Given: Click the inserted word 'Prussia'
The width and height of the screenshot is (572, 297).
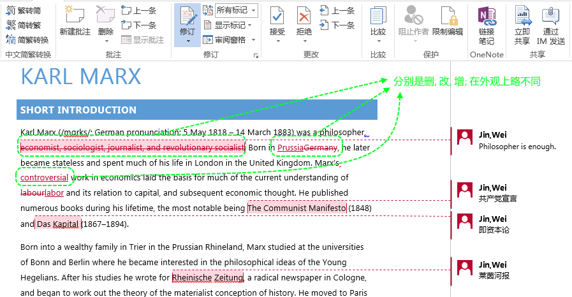Looking at the screenshot, I should [290, 148].
